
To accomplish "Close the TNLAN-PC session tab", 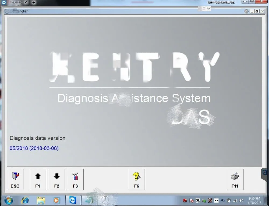I will [26, 2].
